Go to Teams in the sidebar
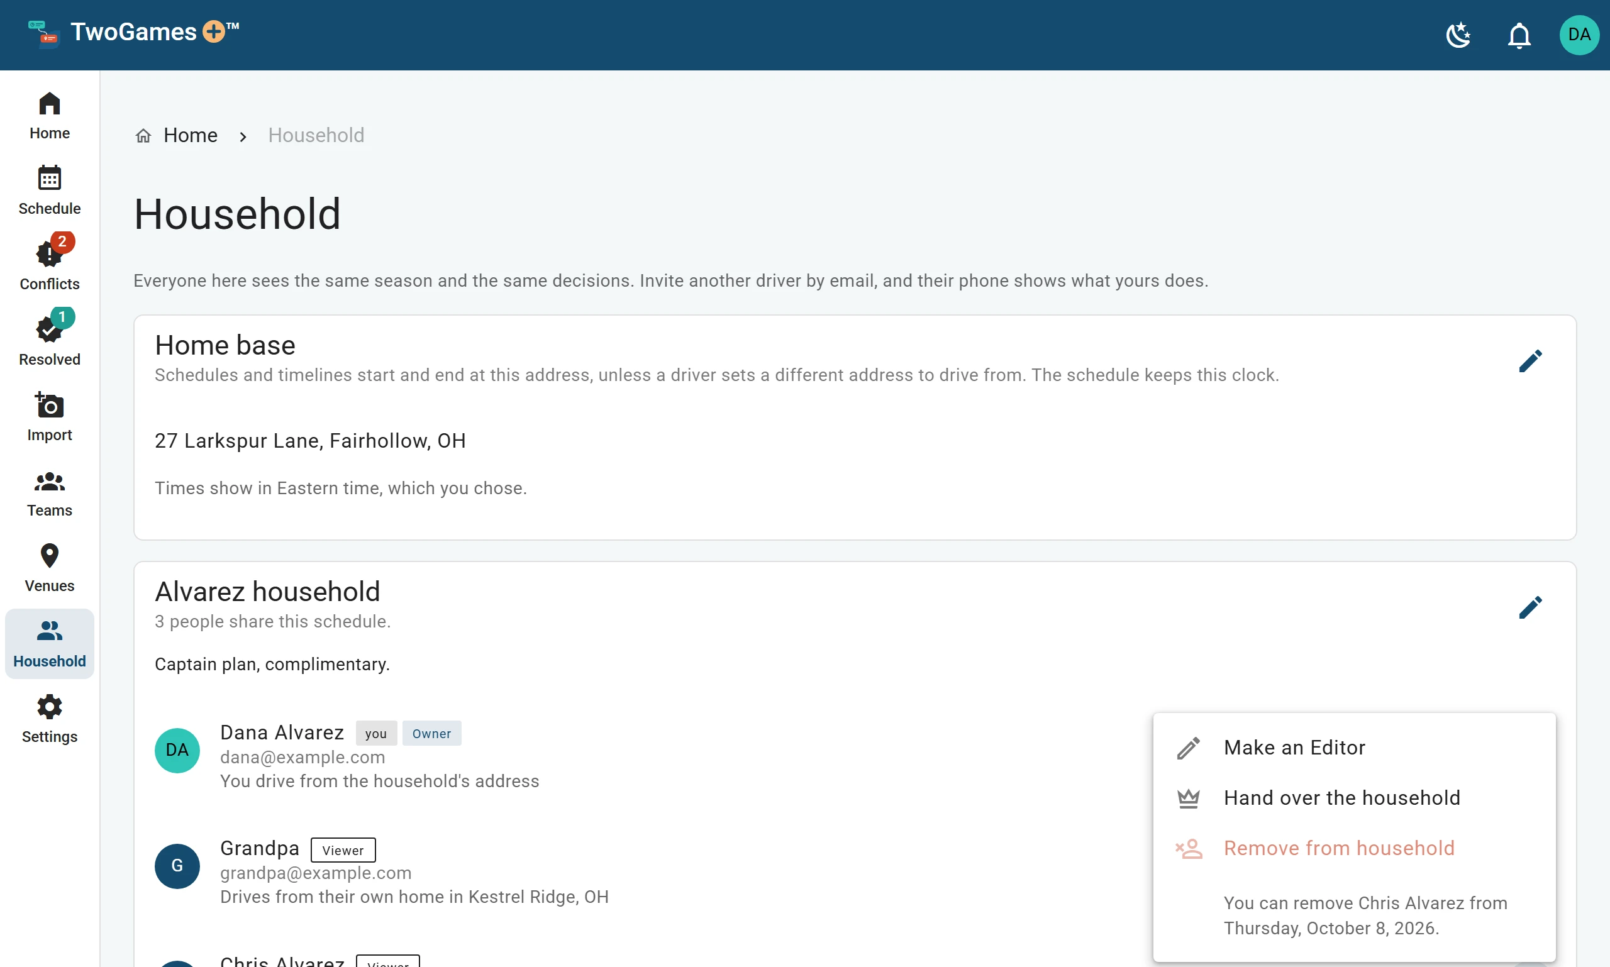The width and height of the screenshot is (1610, 967). click(x=50, y=493)
